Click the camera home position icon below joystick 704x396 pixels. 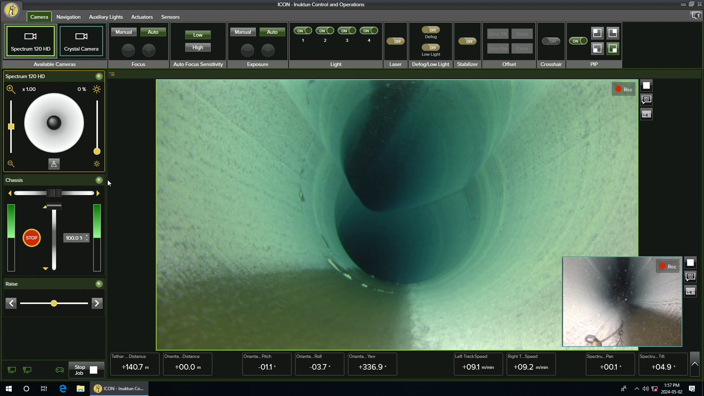(x=54, y=164)
